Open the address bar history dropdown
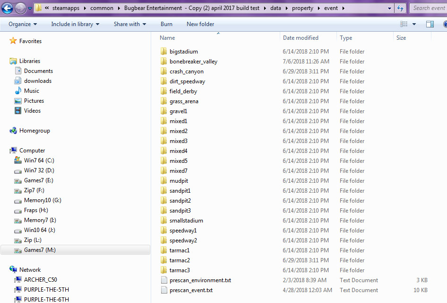This screenshot has width=447, height=303. tap(389, 8)
